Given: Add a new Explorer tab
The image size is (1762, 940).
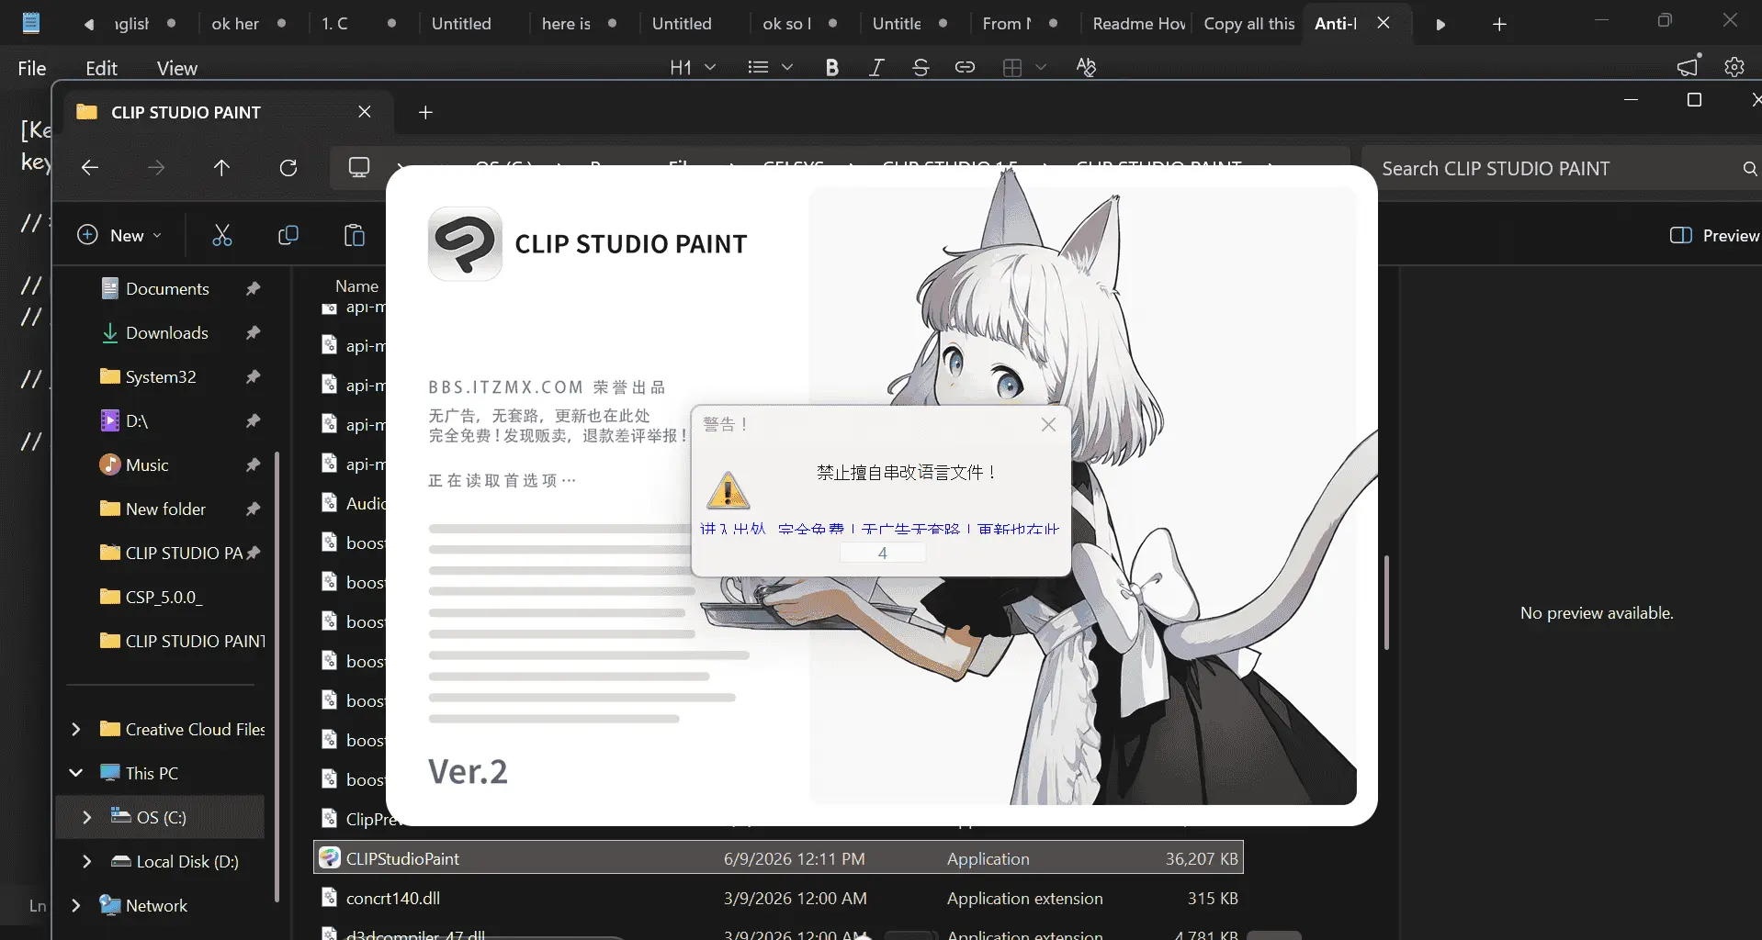Looking at the screenshot, I should (425, 112).
